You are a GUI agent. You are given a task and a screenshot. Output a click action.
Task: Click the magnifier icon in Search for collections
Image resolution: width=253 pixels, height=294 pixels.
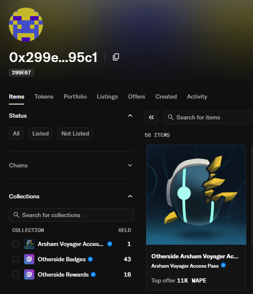point(17,215)
